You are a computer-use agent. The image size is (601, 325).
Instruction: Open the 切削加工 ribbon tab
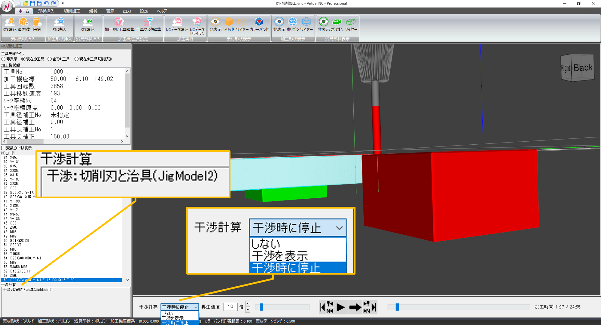72,11
